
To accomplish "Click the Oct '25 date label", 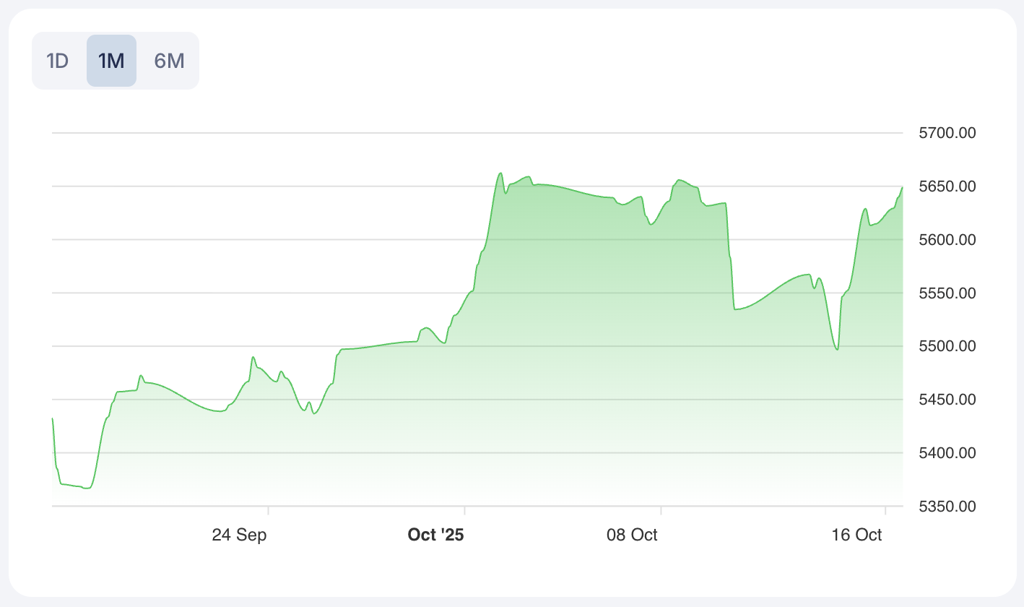I will coord(435,535).
